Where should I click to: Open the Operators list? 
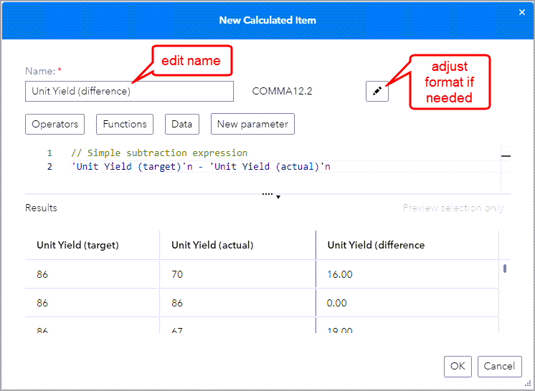pos(55,124)
